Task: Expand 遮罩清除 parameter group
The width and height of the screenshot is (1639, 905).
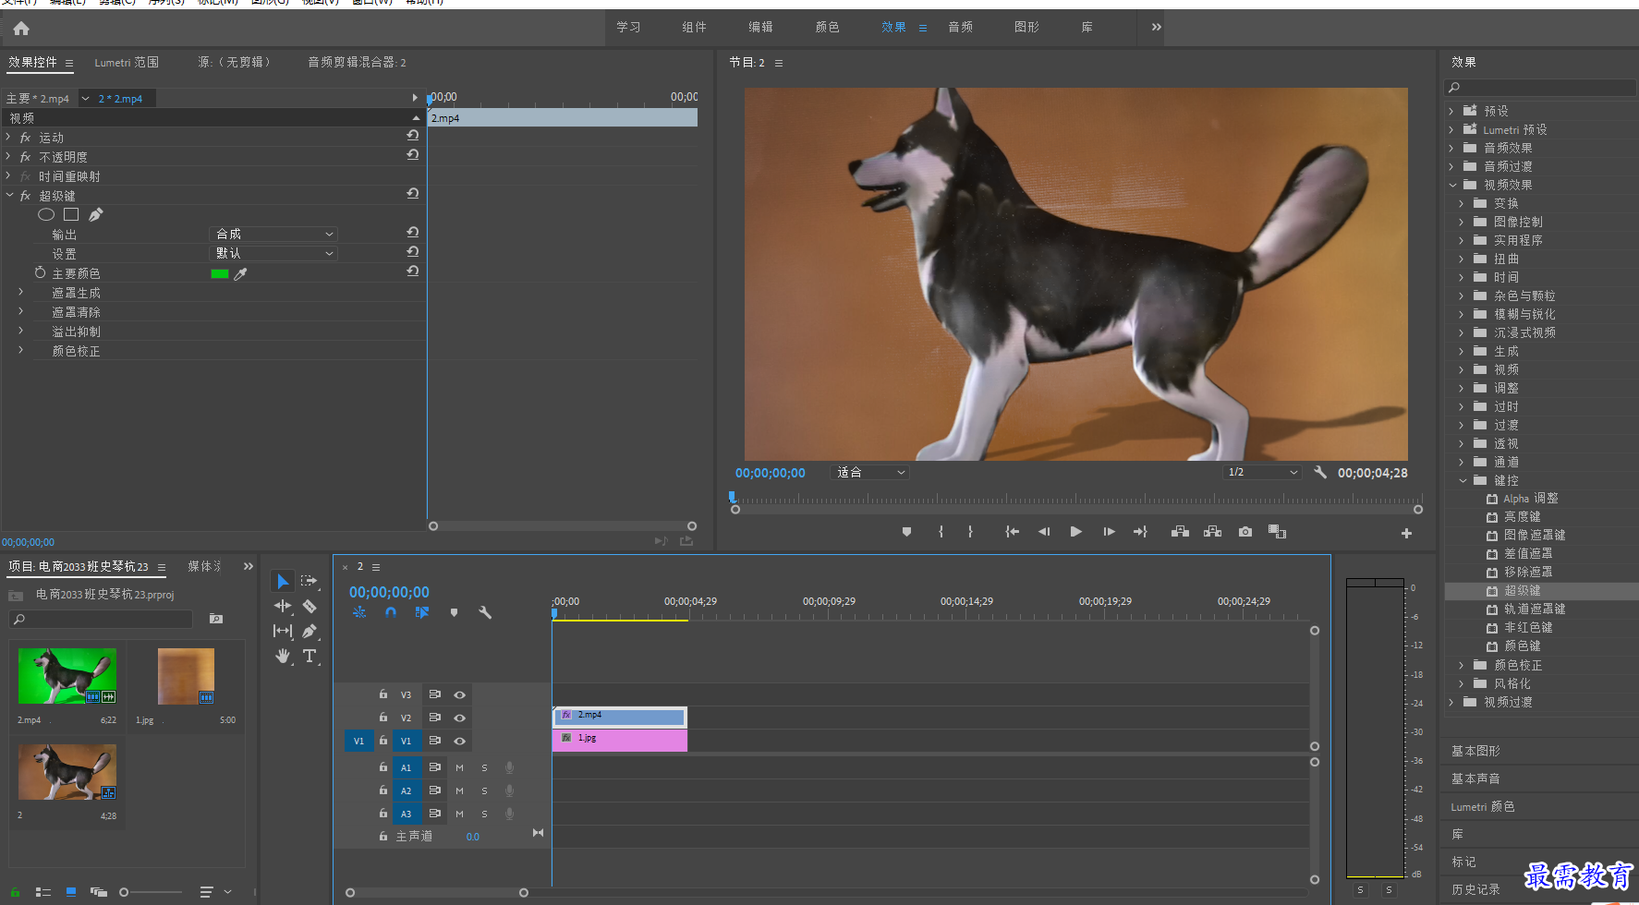Action: [20, 311]
